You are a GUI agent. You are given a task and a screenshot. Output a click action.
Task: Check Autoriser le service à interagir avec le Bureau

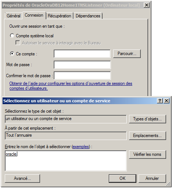pos(18,43)
